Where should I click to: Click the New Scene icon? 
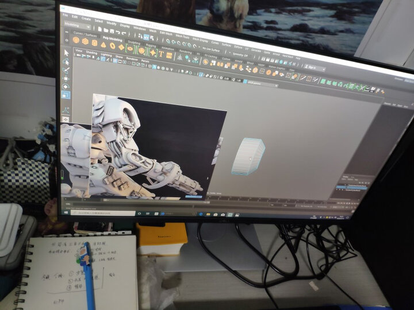point(100,29)
